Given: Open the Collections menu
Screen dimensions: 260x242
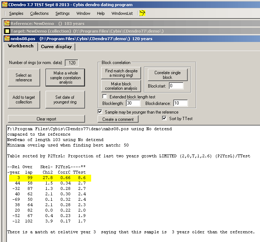Looking at the screenshot, I should 39,13.
